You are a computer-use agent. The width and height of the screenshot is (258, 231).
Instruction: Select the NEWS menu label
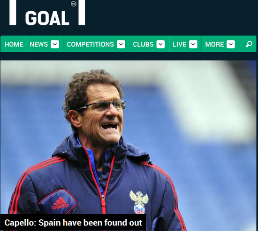click(x=39, y=44)
